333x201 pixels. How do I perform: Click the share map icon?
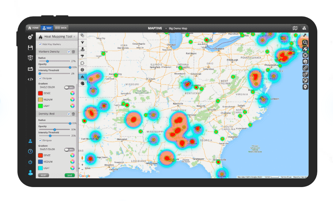[30, 69]
